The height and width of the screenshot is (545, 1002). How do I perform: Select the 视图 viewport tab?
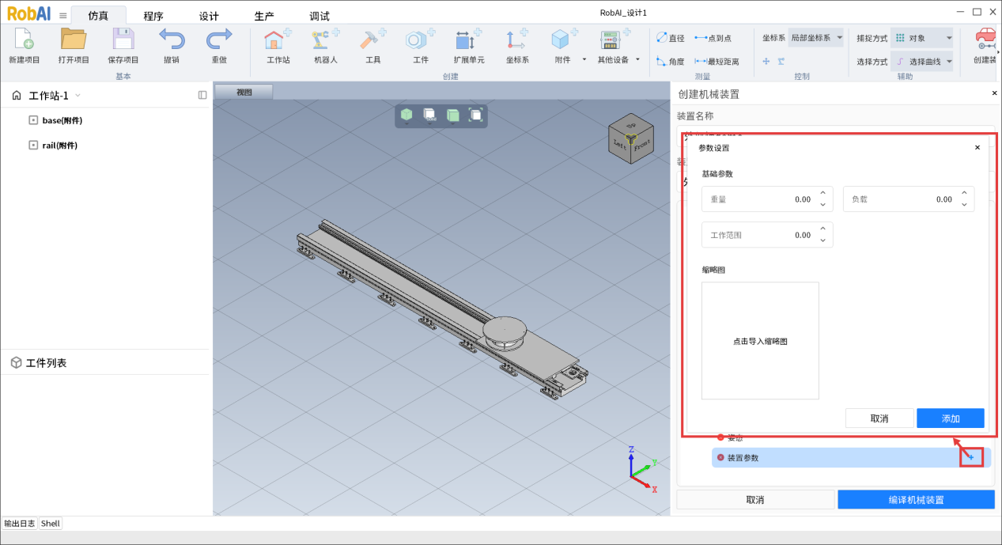244,92
